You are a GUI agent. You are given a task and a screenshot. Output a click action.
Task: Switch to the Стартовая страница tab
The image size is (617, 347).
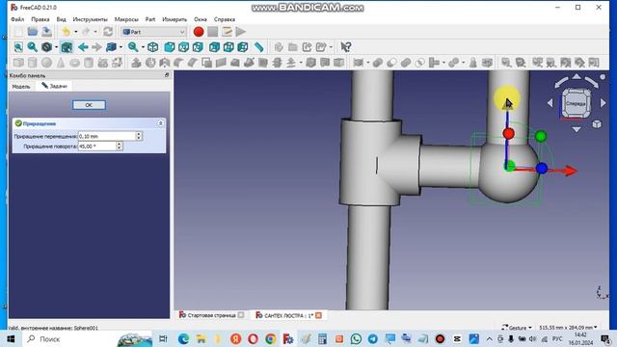(x=211, y=315)
